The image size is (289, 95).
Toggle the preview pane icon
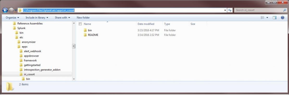[275, 18]
